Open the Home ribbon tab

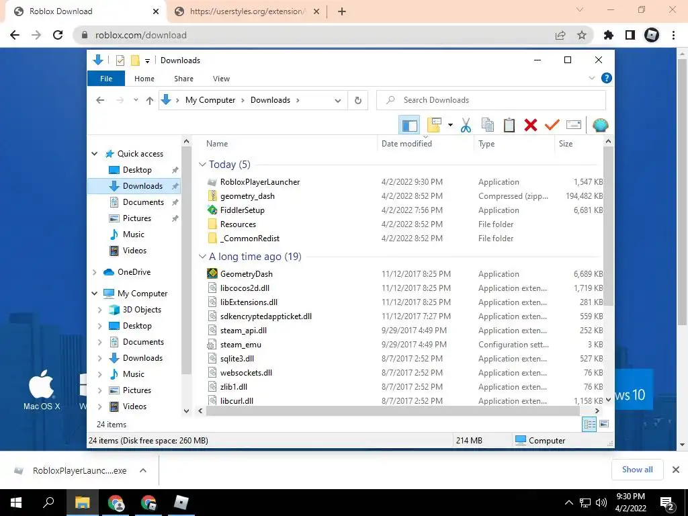(144, 79)
